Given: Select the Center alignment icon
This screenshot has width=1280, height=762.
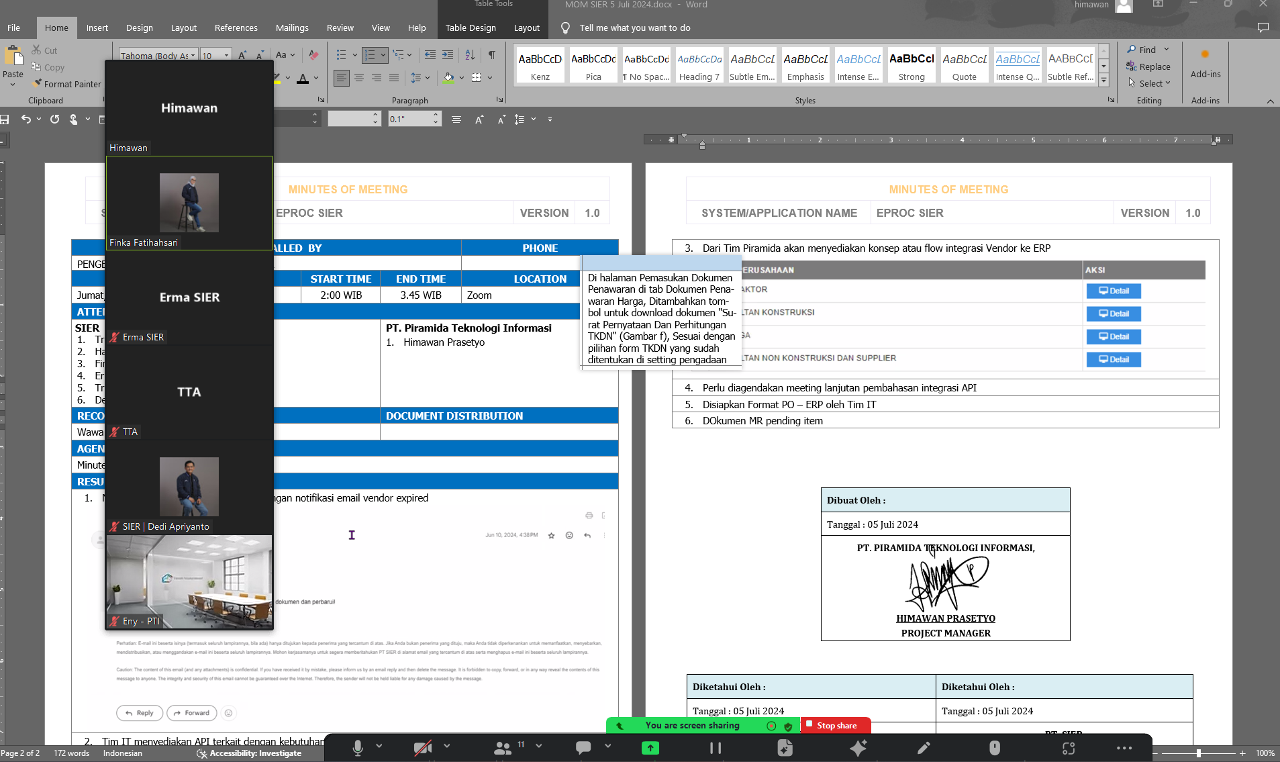Looking at the screenshot, I should pos(359,78).
